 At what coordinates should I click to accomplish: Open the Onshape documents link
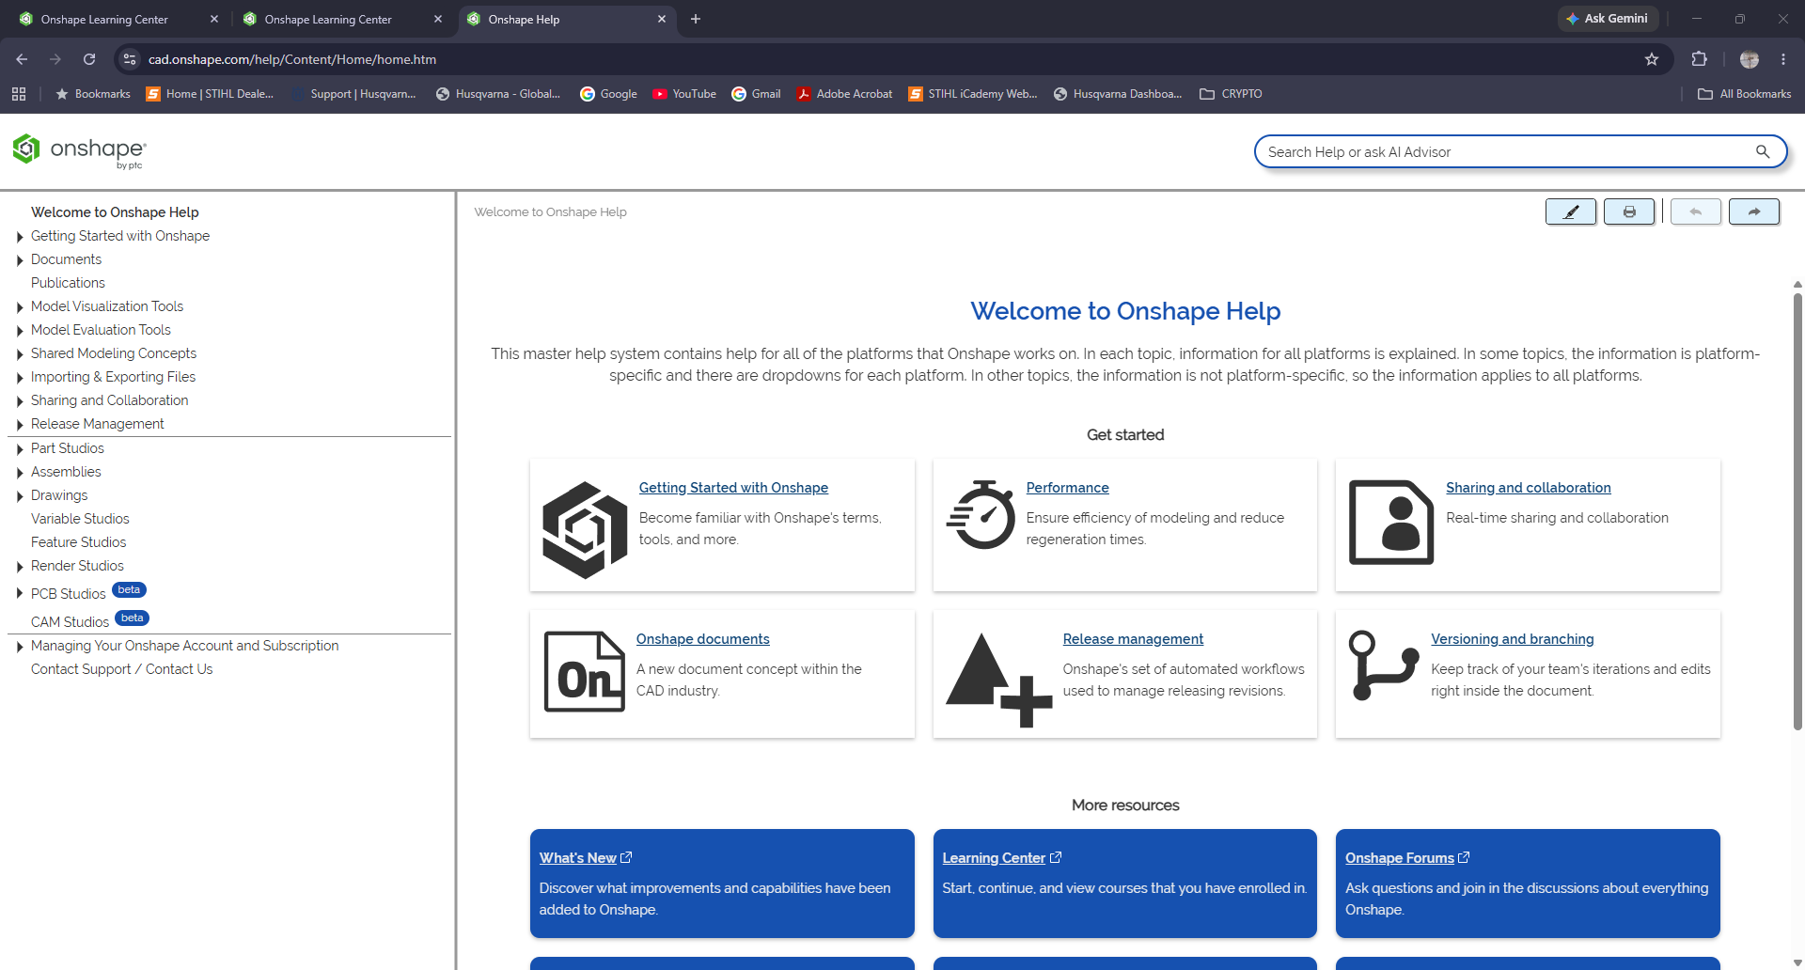click(x=702, y=639)
